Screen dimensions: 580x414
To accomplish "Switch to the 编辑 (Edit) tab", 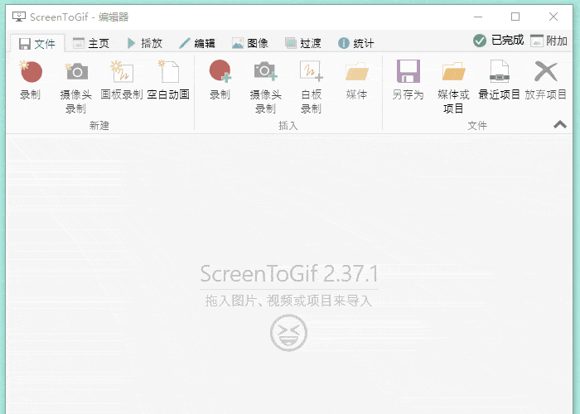I will [x=197, y=43].
